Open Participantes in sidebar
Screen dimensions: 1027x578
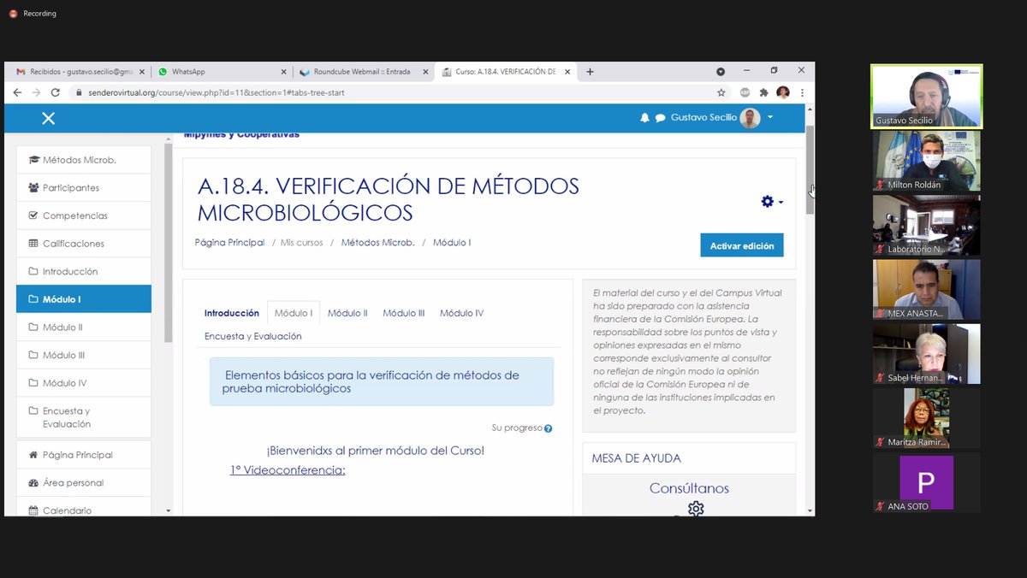tap(84, 187)
